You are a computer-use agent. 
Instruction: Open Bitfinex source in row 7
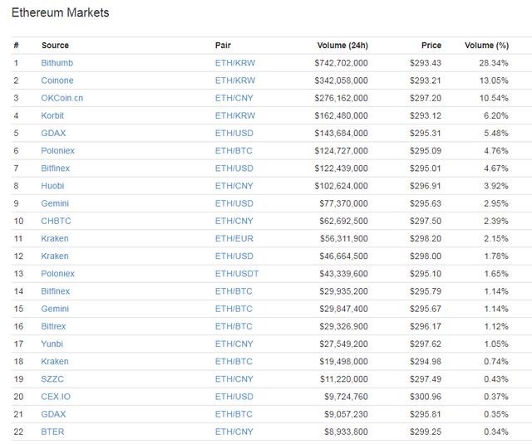pos(56,168)
